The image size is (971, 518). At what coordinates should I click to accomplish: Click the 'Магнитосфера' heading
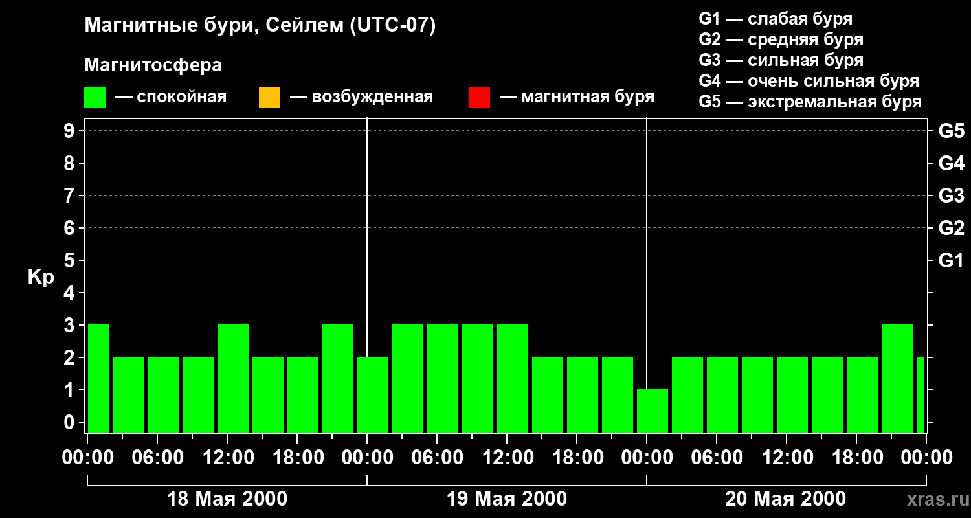click(x=153, y=65)
